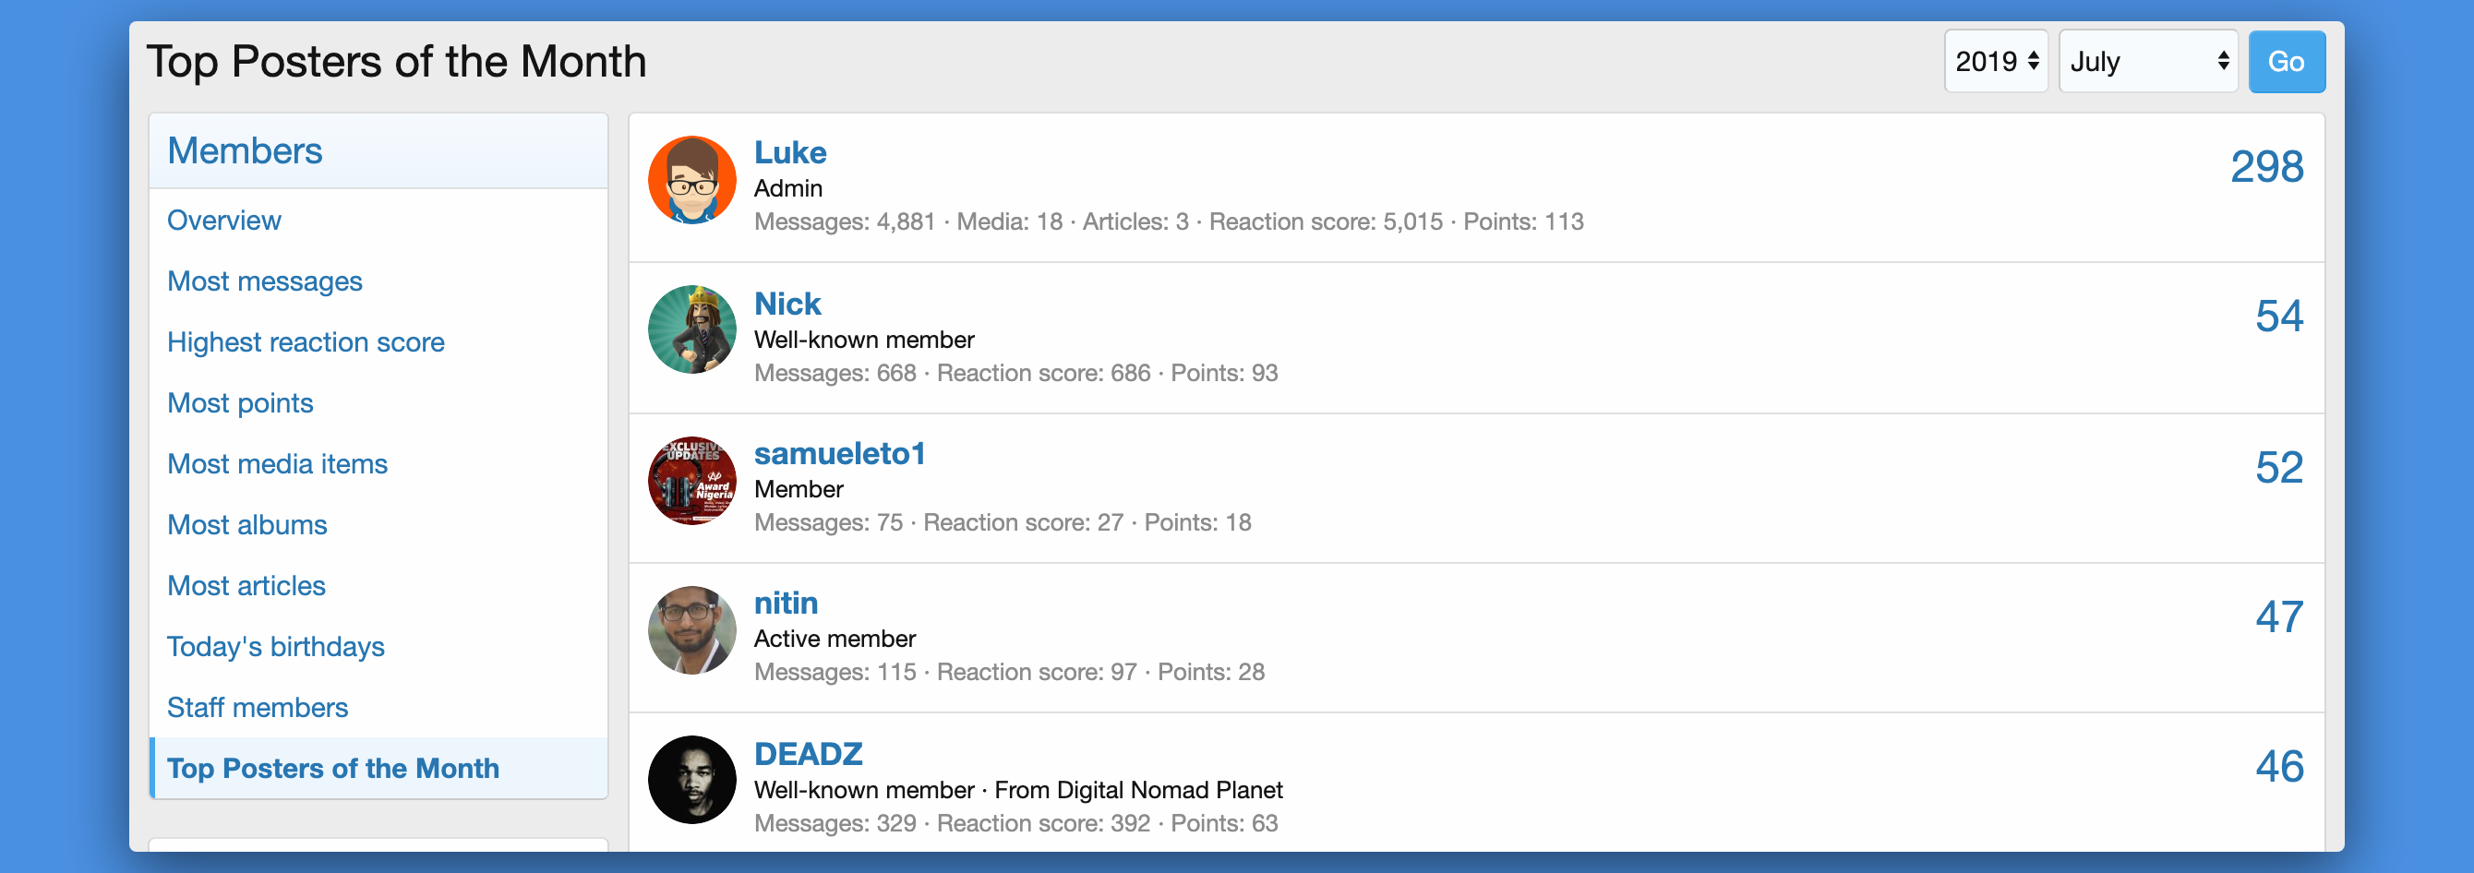Viewport: 2474px width, 873px height.
Task: Visit samueleto1's username link
Action: coord(839,453)
